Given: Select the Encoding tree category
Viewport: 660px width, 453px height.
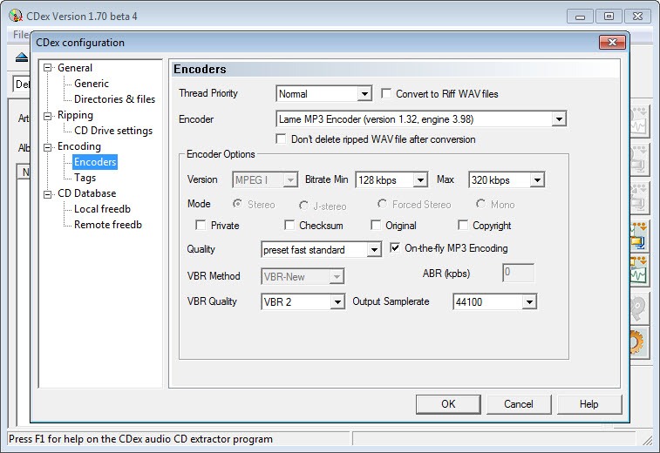Looking at the screenshot, I should [x=79, y=146].
